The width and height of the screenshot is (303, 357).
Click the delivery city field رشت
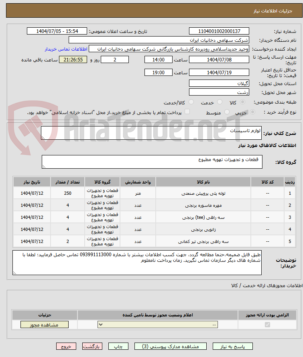point(219,92)
